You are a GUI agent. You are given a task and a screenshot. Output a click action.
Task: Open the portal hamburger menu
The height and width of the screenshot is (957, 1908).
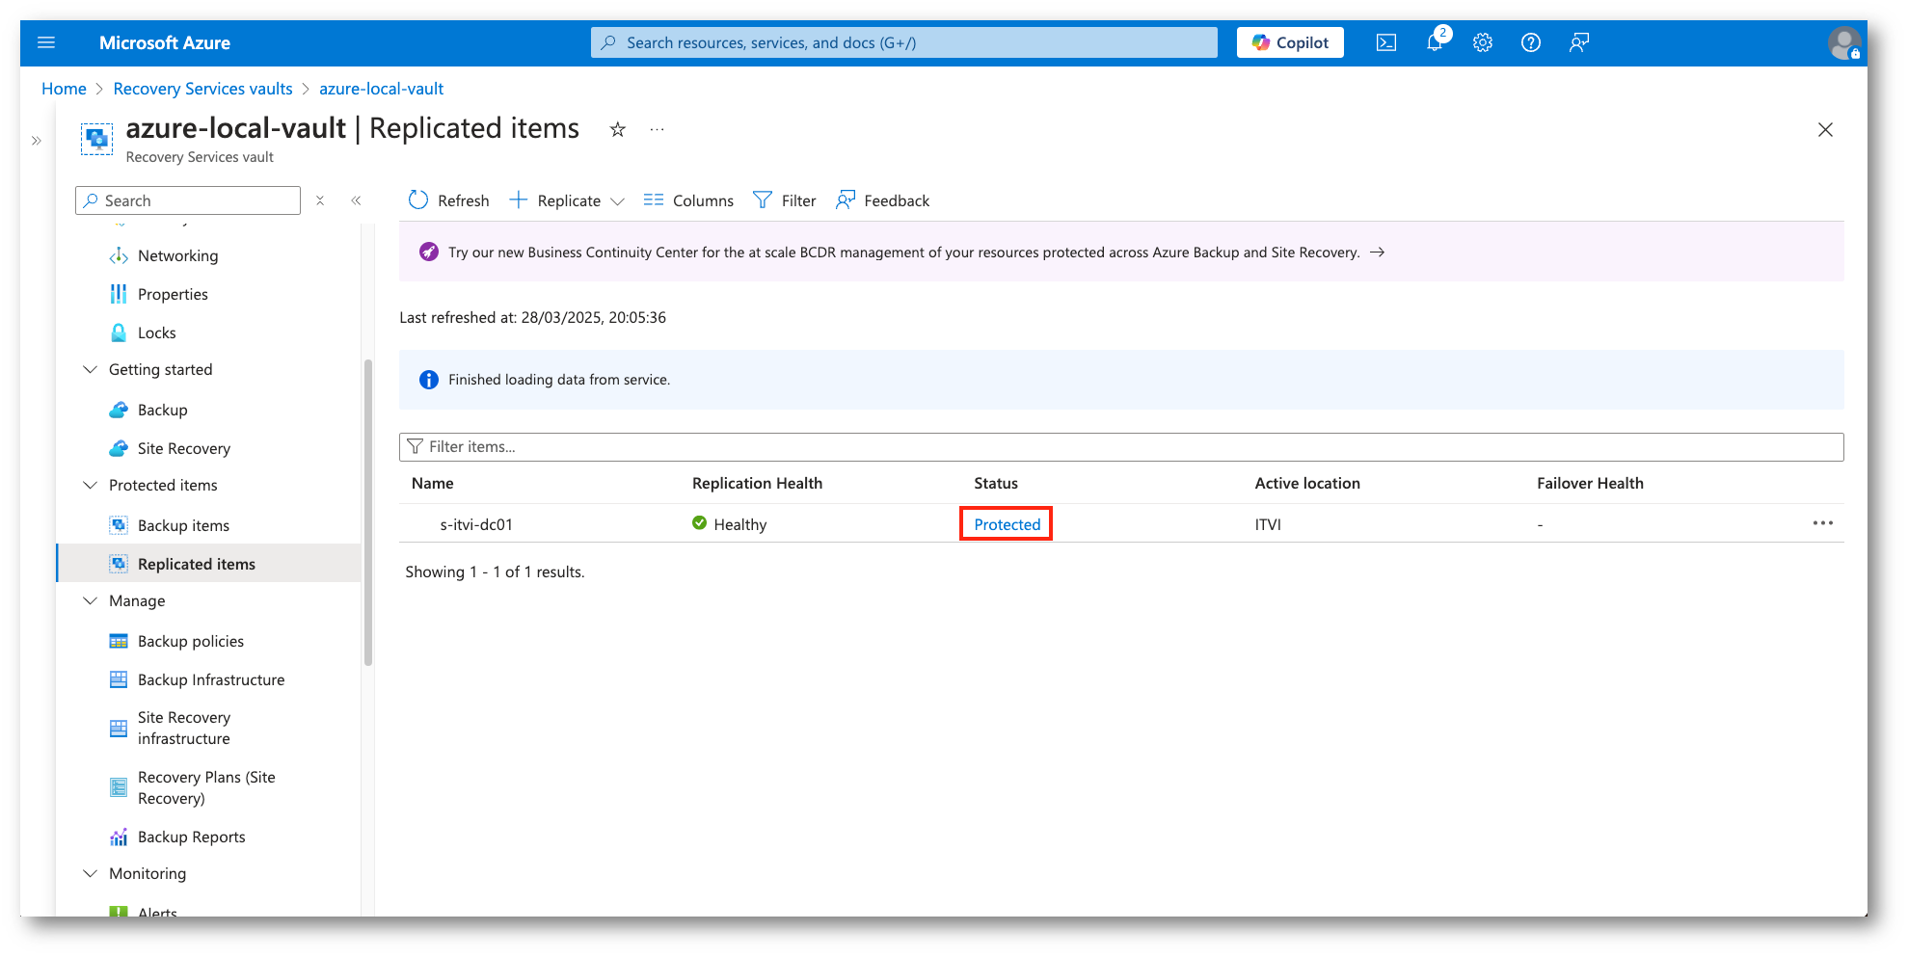pos(46,42)
